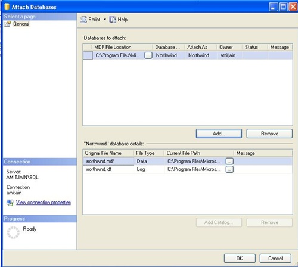Minimize the Attach Databases window
The image size is (298, 267).
[x=274, y=7]
